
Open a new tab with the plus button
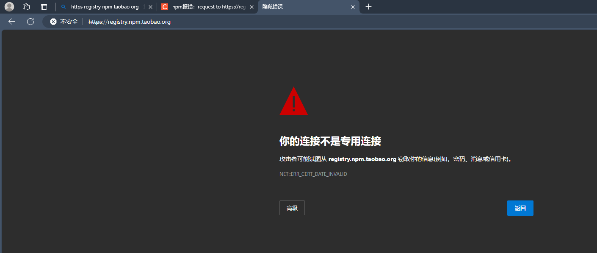click(x=368, y=7)
